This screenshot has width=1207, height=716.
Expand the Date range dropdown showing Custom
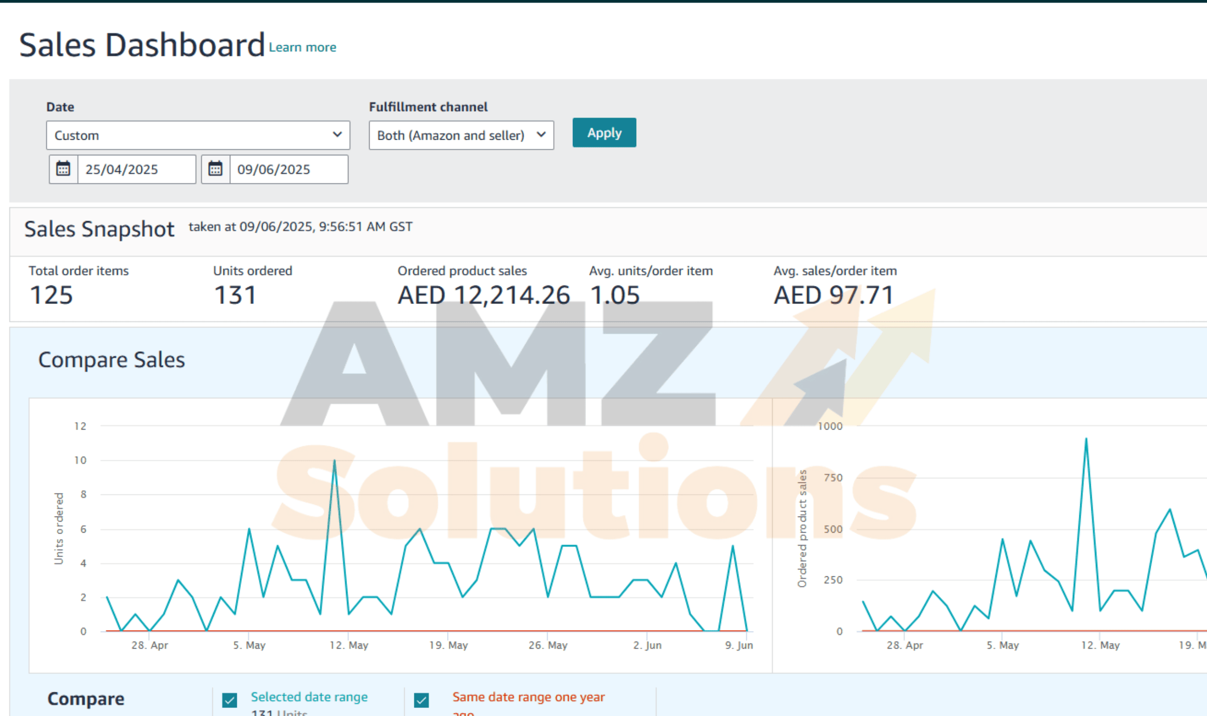[198, 135]
